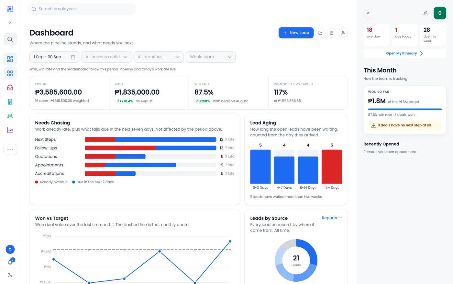This screenshot has width=453, height=284.
Task: Open the dashboard icon with uneven tiles
Action: [10, 59]
